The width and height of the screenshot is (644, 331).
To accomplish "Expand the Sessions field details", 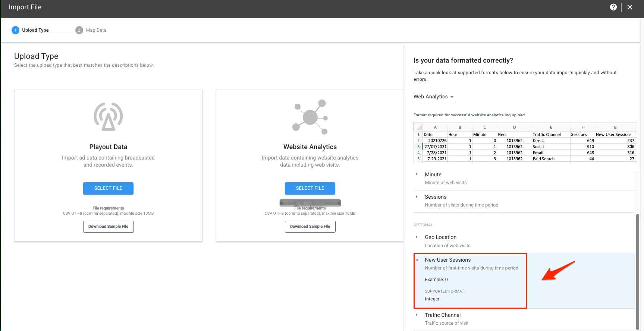I will pos(417,197).
